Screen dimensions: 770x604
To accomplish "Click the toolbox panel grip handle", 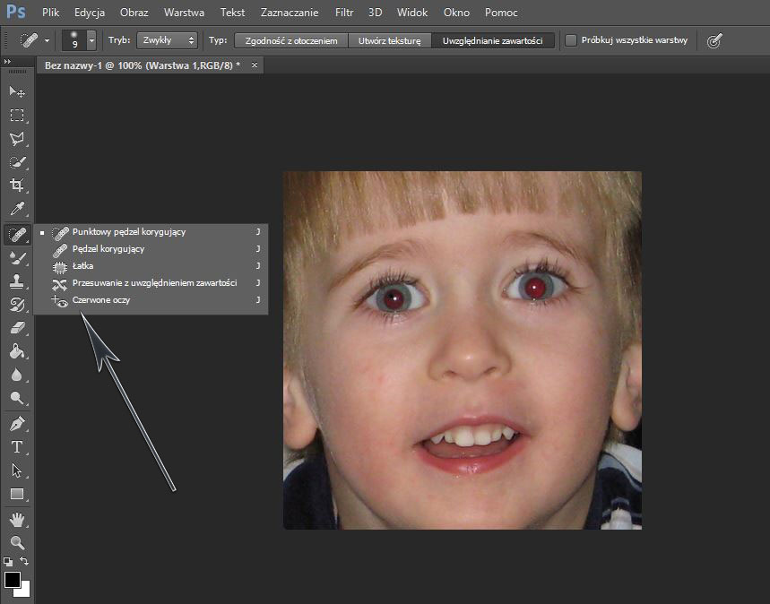I will tap(17, 72).
